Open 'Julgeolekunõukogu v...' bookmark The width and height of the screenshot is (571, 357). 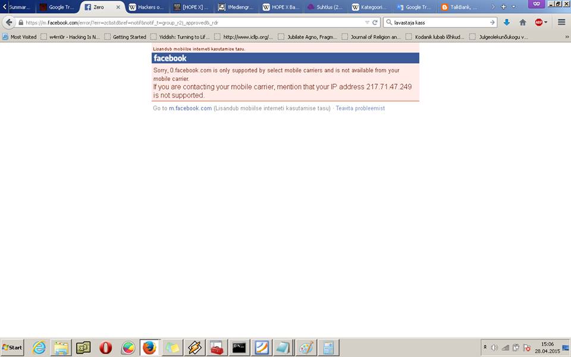(499, 37)
